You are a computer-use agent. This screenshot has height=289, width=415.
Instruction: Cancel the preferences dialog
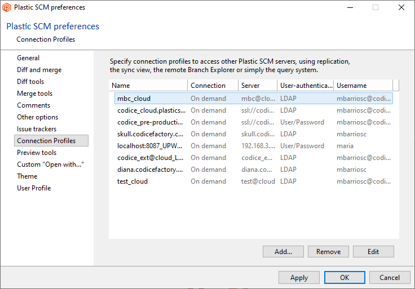click(390, 277)
